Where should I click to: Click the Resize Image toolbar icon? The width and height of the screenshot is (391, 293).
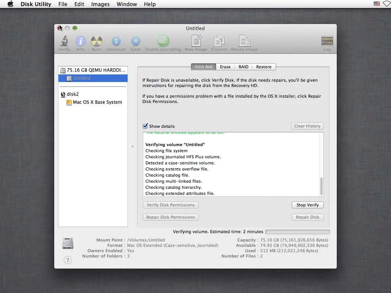click(x=244, y=41)
